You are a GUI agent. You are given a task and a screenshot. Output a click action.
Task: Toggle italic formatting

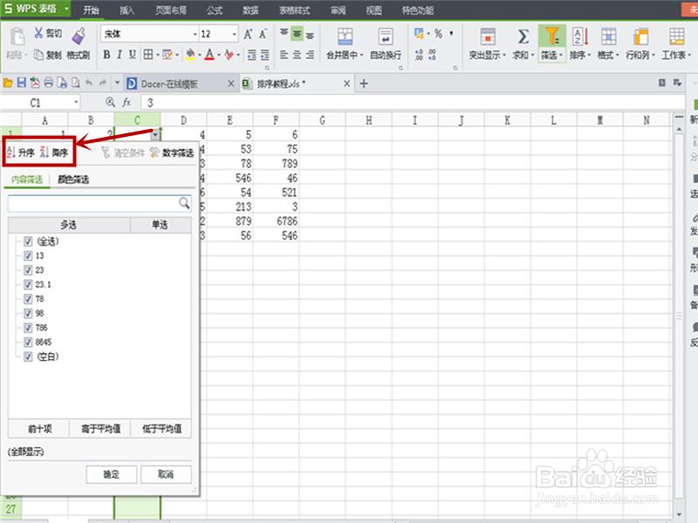(x=120, y=55)
